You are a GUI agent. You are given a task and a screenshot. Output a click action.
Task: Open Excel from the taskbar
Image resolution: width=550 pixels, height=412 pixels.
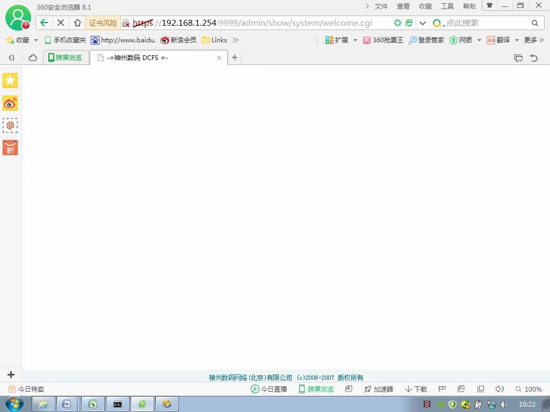coord(93,404)
